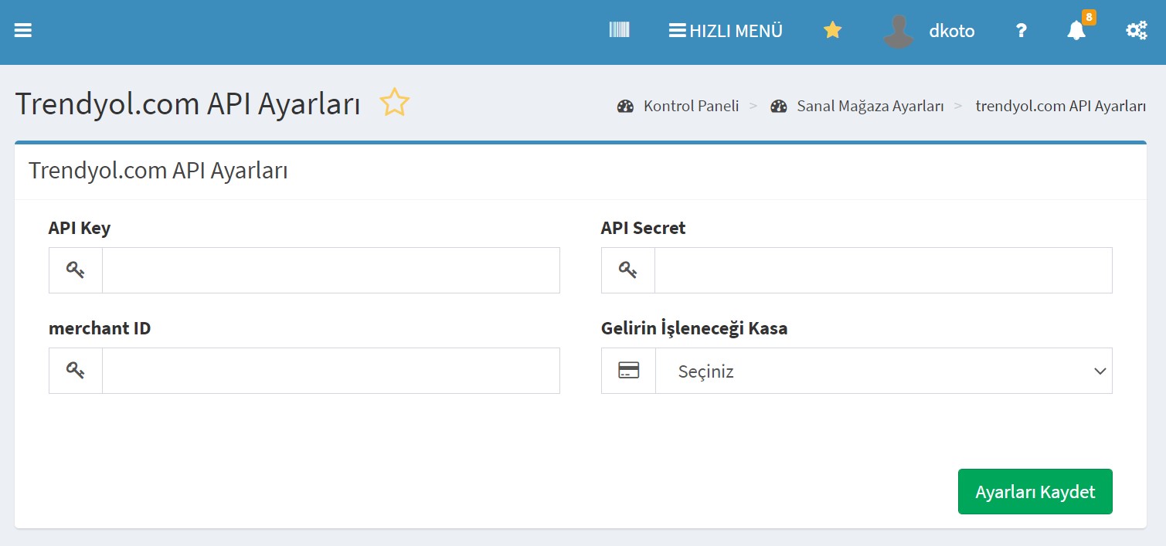
Task: Open the hamburger sidebar menu
Action: [x=23, y=31]
